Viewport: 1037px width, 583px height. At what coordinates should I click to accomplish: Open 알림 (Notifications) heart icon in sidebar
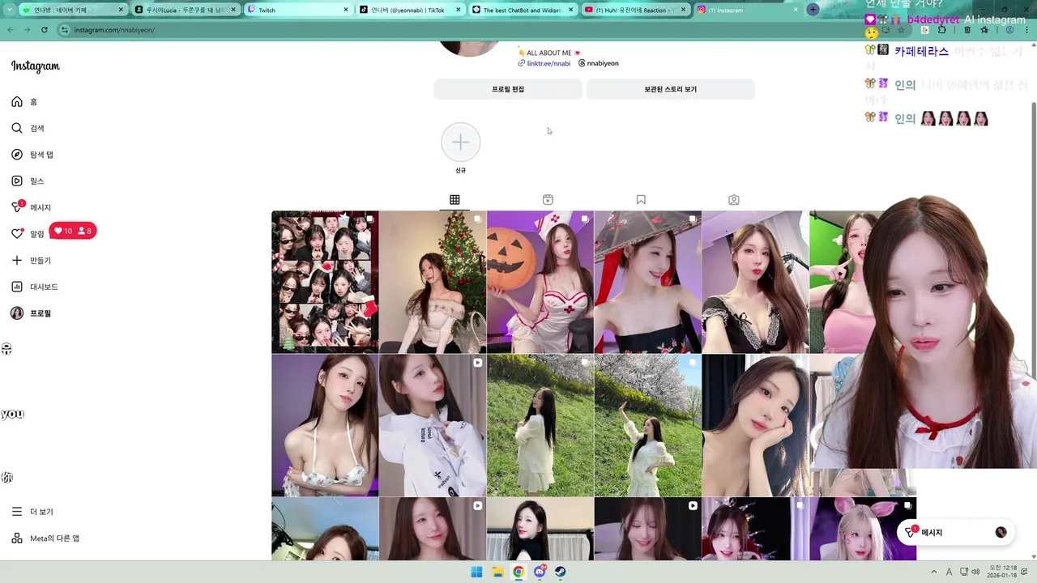point(17,233)
